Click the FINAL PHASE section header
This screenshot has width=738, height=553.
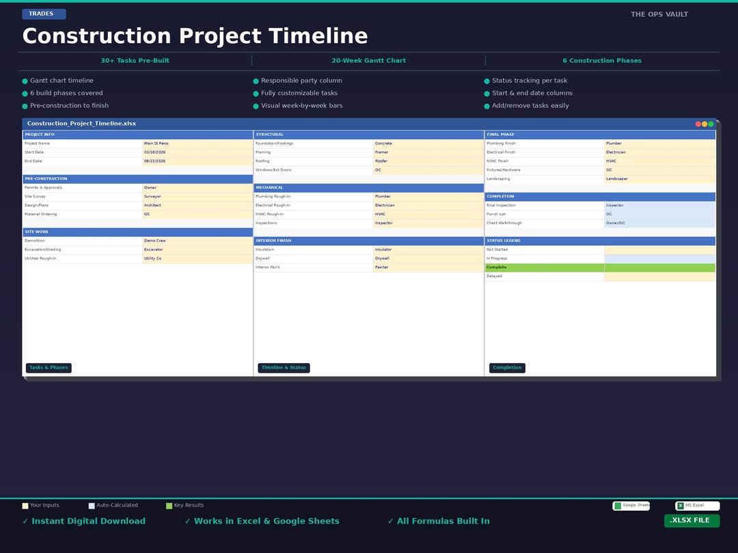(600, 134)
